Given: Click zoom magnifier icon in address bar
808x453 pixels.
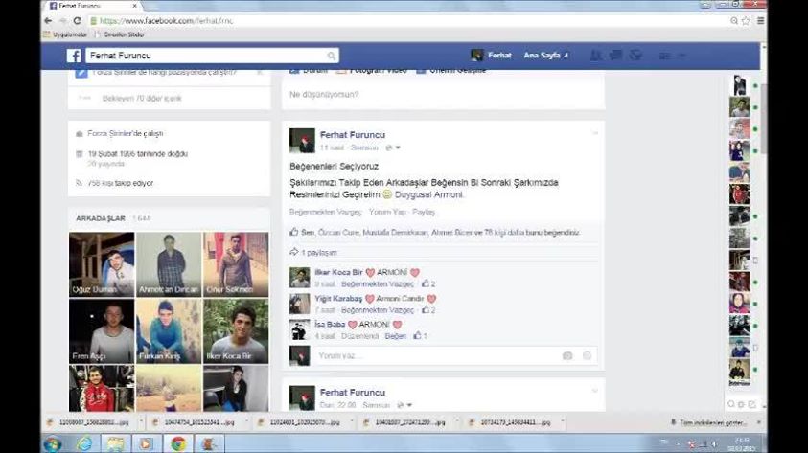Looking at the screenshot, I should tap(734, 21).
